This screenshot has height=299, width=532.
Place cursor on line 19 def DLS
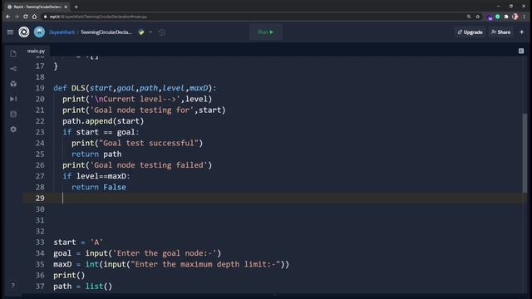pyautogui.click(x=135, y=88)
